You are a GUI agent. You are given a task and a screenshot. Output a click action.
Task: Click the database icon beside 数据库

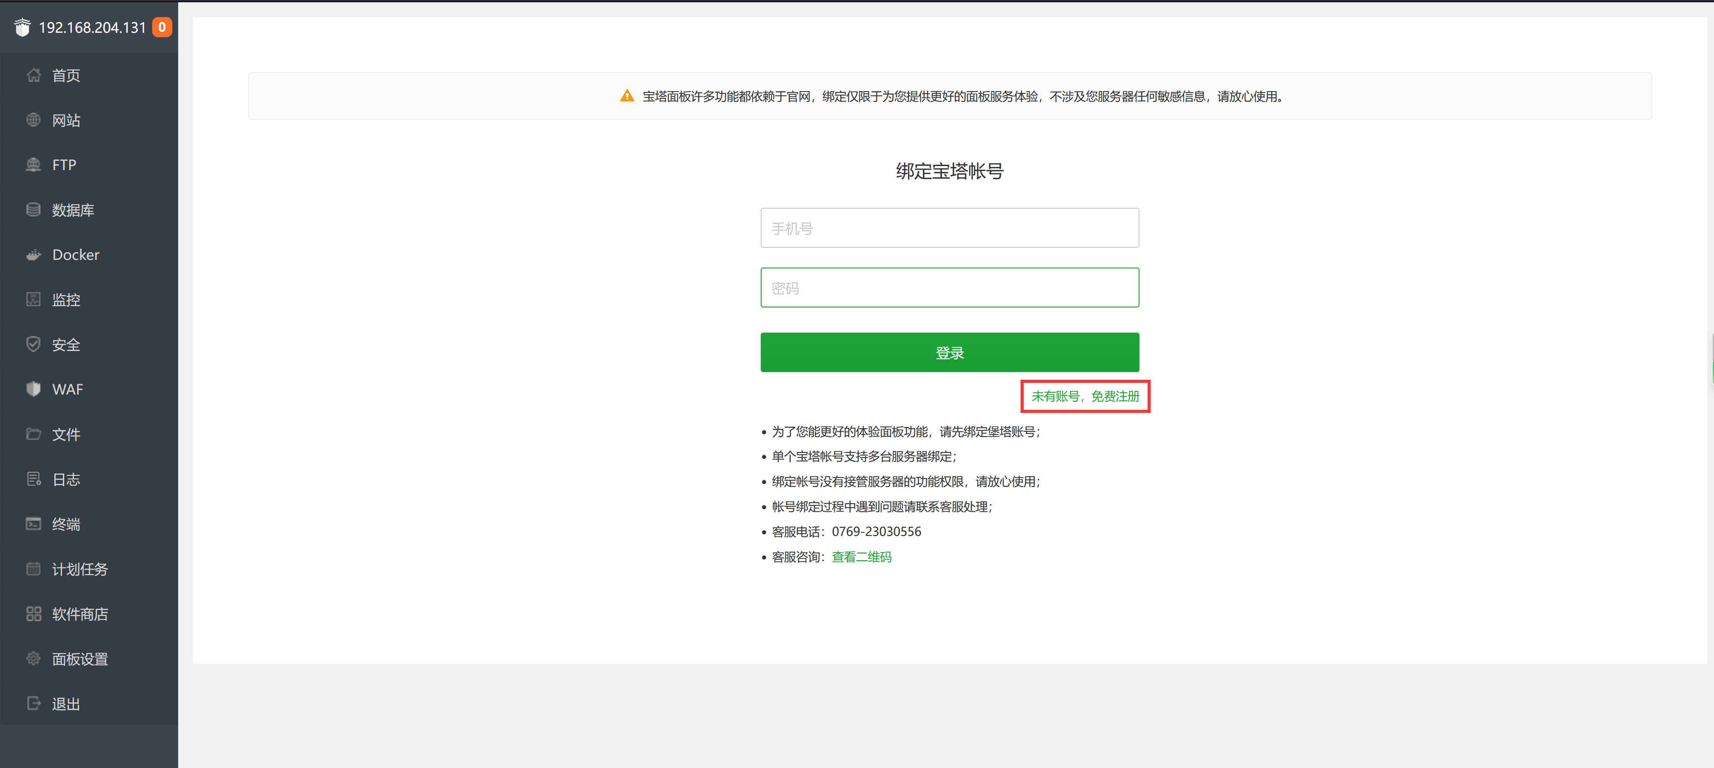(x=33, y=210)
